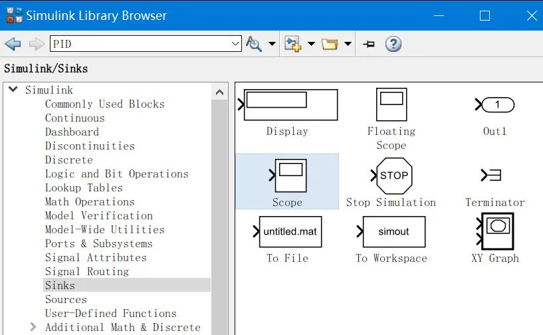Click the Floating Scope block icon
The height and width of the screenshot is (335, 543).
pyautogui.click(x=391, y=104)
